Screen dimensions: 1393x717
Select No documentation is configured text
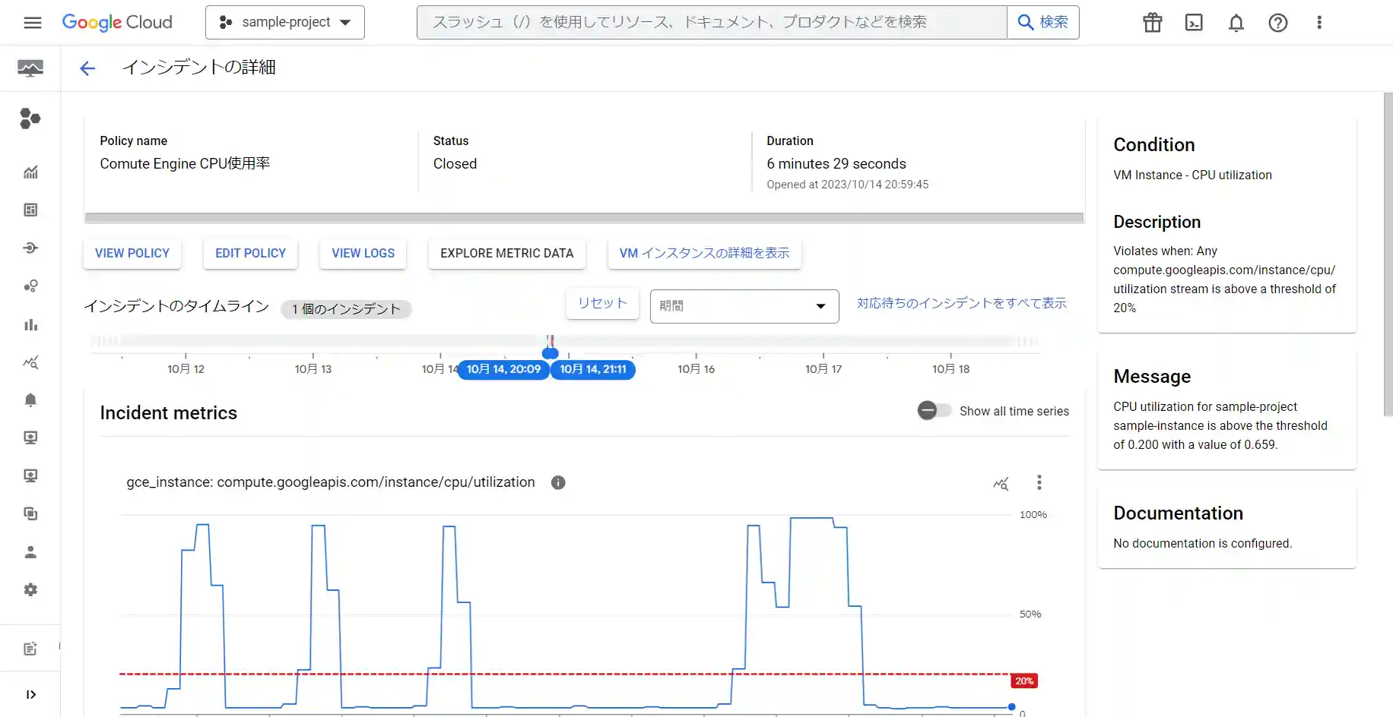click(x=1202, y=544)
